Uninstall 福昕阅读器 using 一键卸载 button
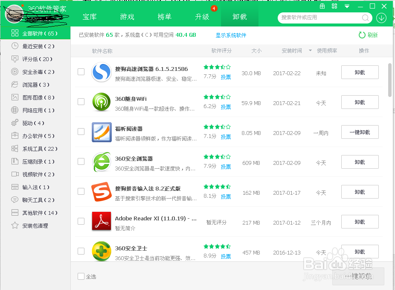This screenshot has height=290, width=395. click(360, 132)
